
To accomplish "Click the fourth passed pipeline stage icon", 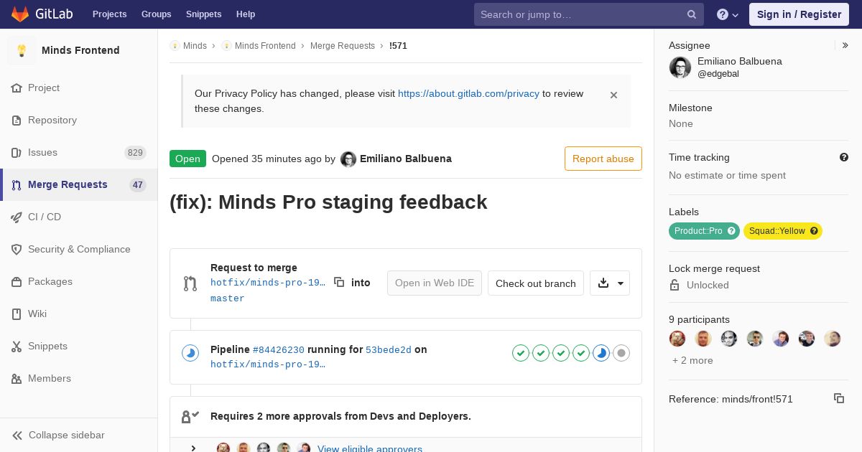I will [x=581, y=353].
